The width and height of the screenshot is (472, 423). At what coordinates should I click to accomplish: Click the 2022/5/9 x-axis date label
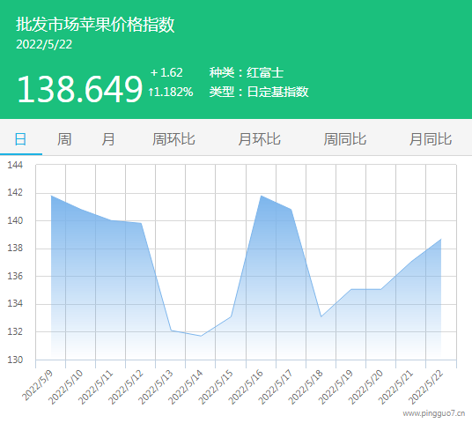click(38, 386)
